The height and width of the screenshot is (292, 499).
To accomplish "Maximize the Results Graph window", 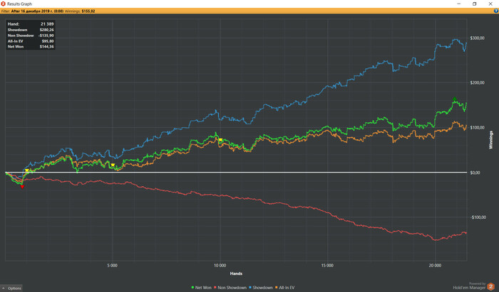I will 474,4.
